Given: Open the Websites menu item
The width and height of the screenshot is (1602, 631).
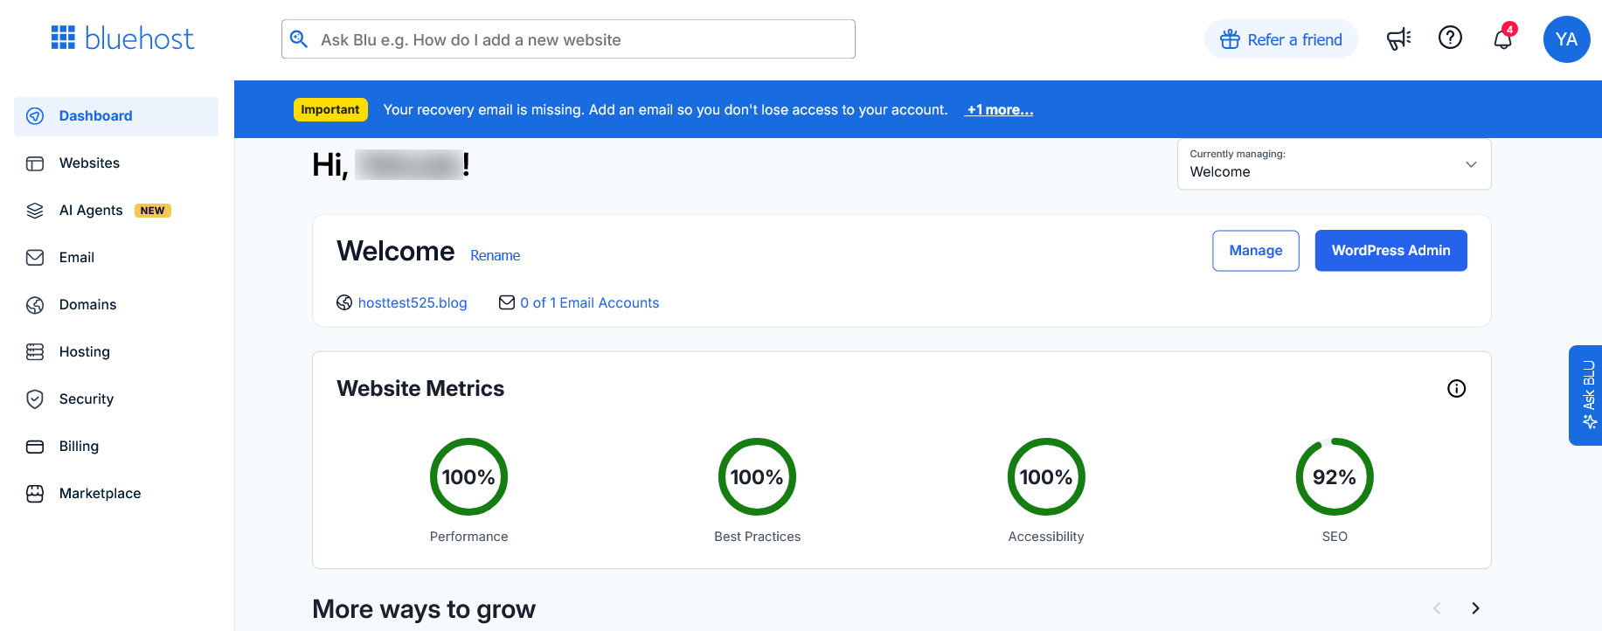Looking at the screenshot, I should pyautogui.click(x=116, y=163).
